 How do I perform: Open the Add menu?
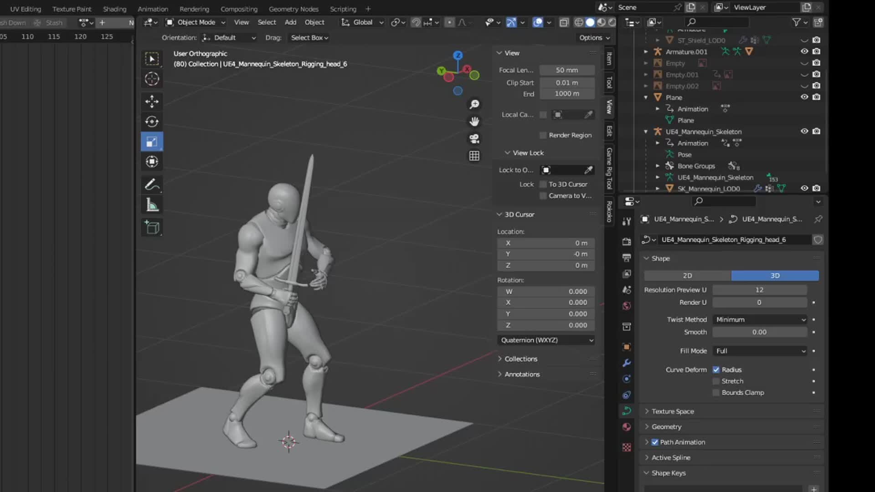pyautogui.click(x=290, y=22)
